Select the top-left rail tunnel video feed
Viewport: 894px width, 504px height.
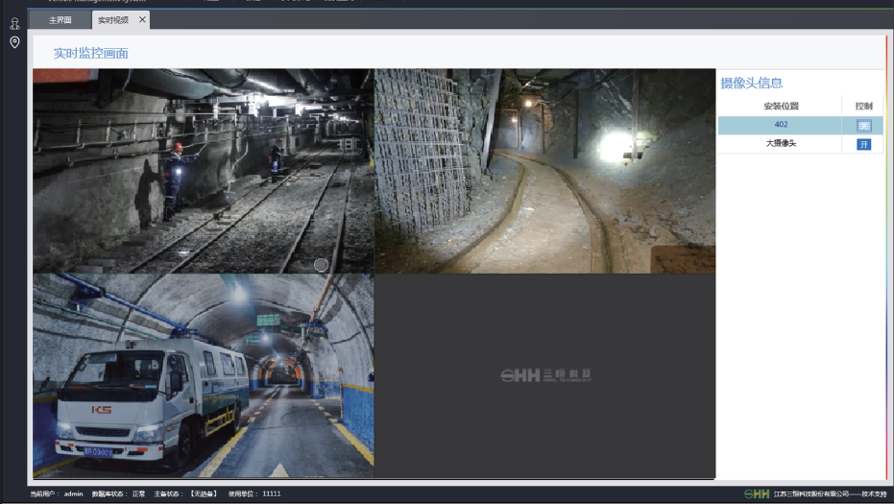coord(203,170)
